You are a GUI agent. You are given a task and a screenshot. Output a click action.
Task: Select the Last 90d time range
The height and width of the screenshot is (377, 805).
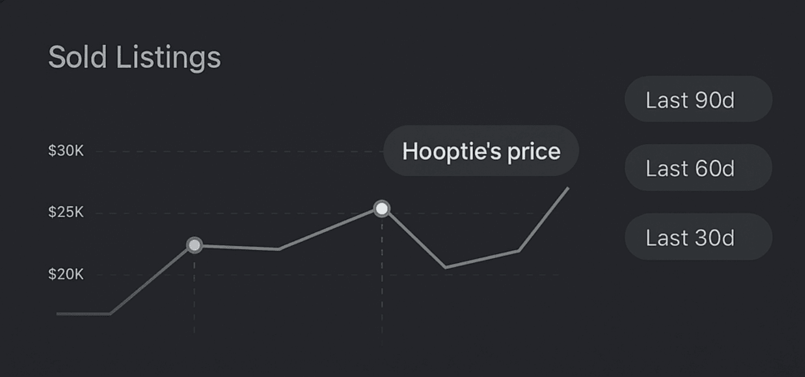click(x=697, y=99)
